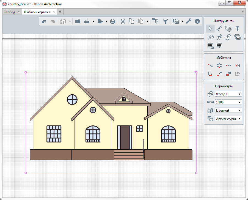The height and width of the screenshot is (200, 248).
Task: Expand the Архитектурный display filter dropdown
Action: (x=228, y=119)
